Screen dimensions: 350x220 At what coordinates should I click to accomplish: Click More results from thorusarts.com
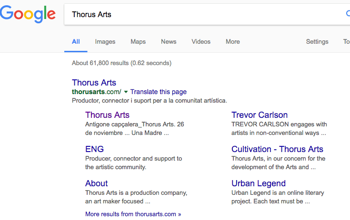[x=133, y=214]
